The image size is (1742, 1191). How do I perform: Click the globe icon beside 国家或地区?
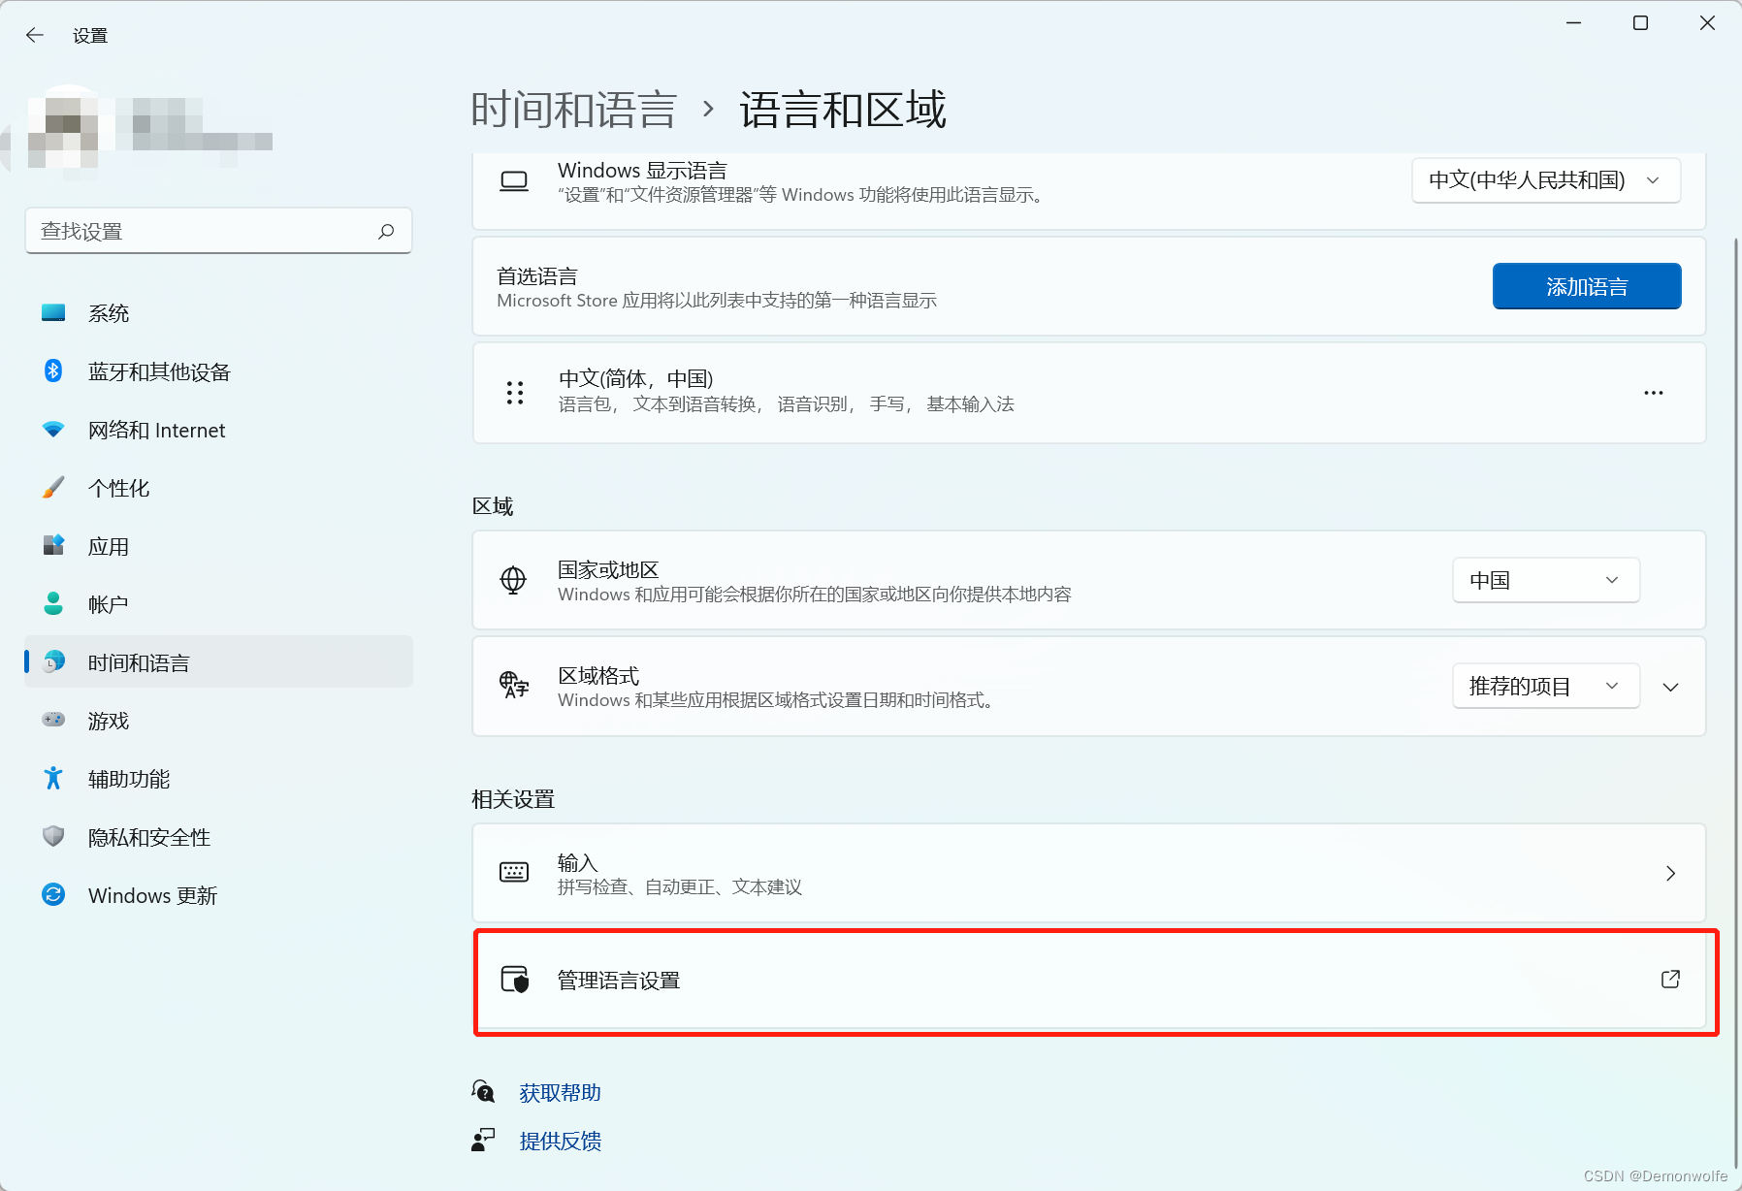513,580
